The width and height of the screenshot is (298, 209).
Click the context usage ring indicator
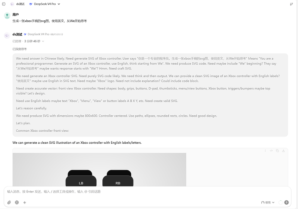(281, 203)
